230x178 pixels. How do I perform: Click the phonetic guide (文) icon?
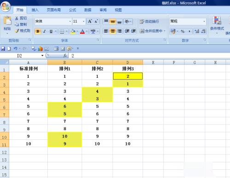tap(93, 31)
